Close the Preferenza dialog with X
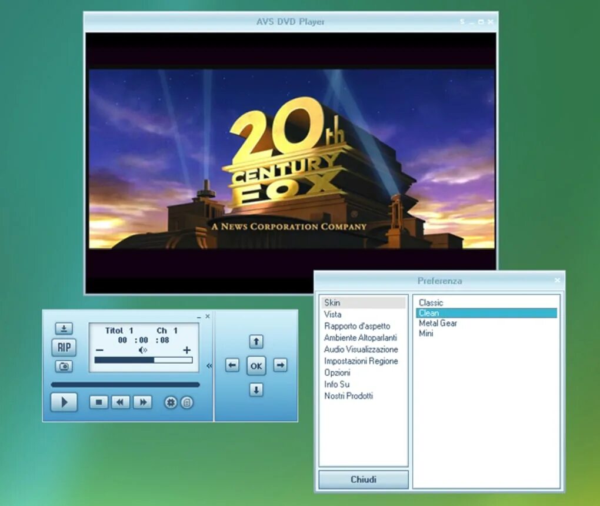This screenshot has width=600, height=506. 556,281
